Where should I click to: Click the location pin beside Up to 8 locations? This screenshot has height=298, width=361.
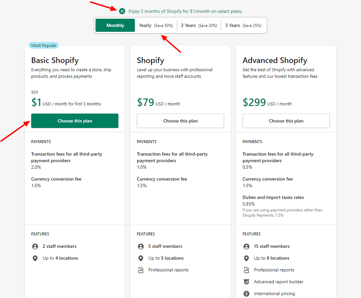pos(246,258)
